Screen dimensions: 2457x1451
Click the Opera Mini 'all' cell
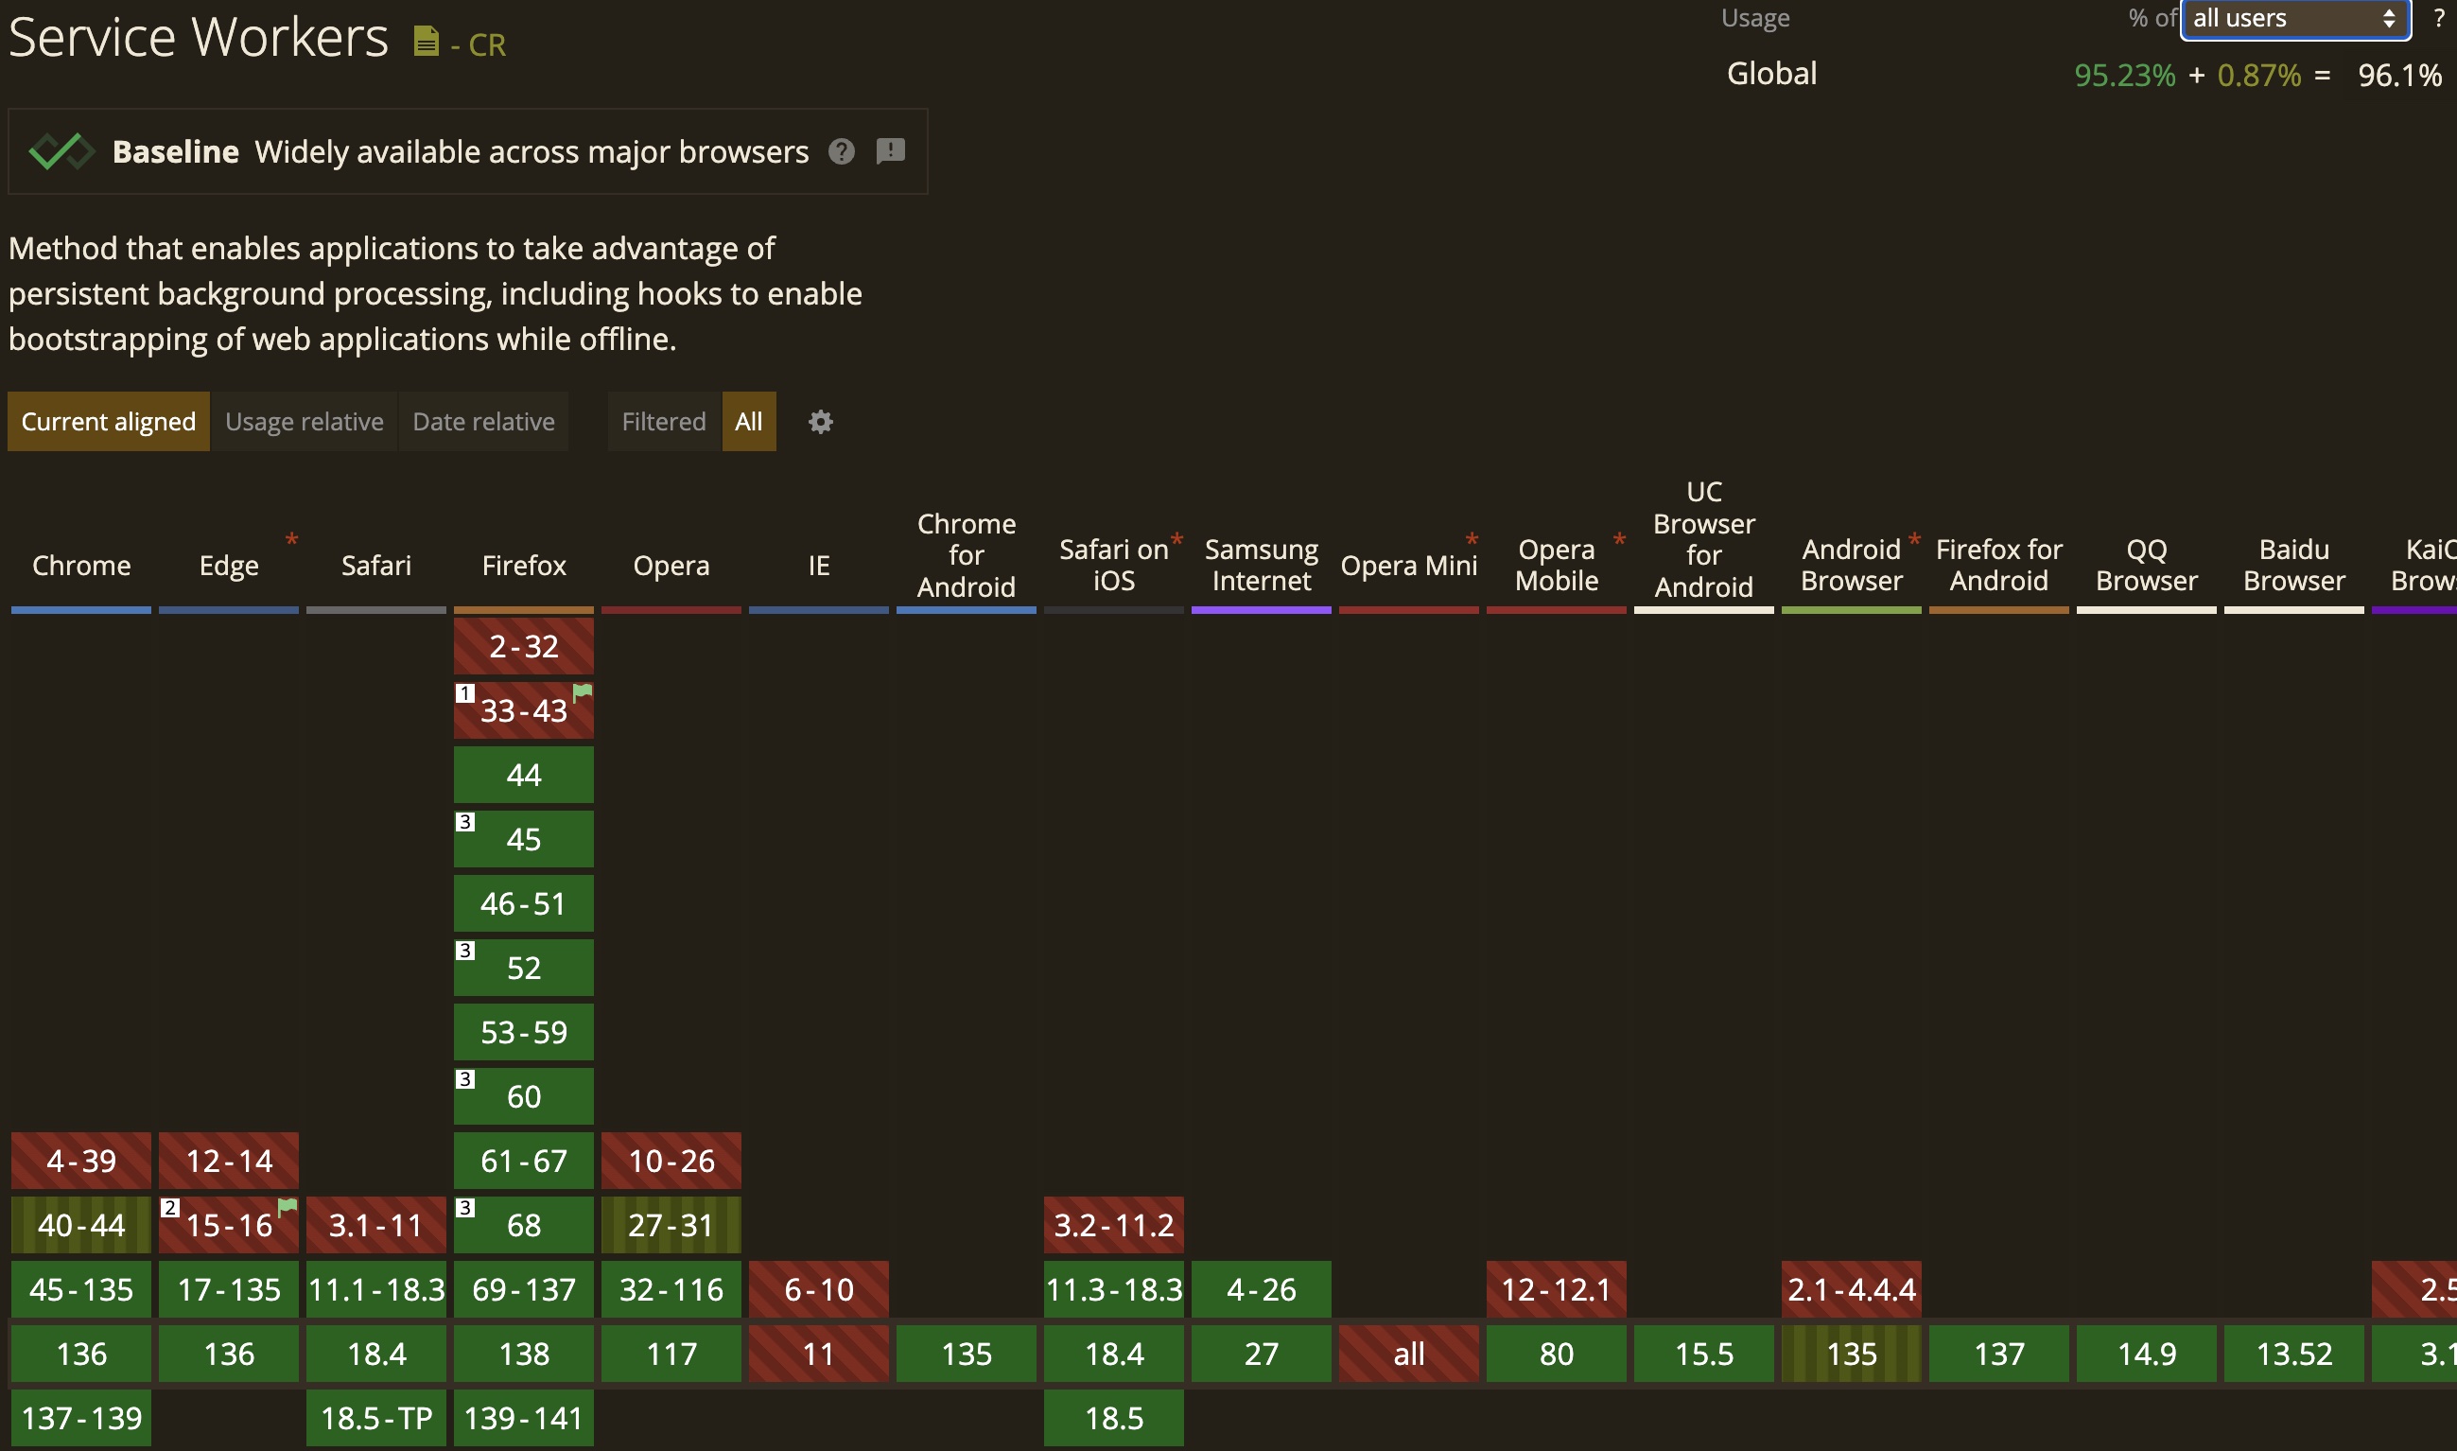click(x=1407, y=1354)
